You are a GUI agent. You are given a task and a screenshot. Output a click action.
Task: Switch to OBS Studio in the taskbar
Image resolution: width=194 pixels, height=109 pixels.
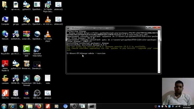[74, 106]
